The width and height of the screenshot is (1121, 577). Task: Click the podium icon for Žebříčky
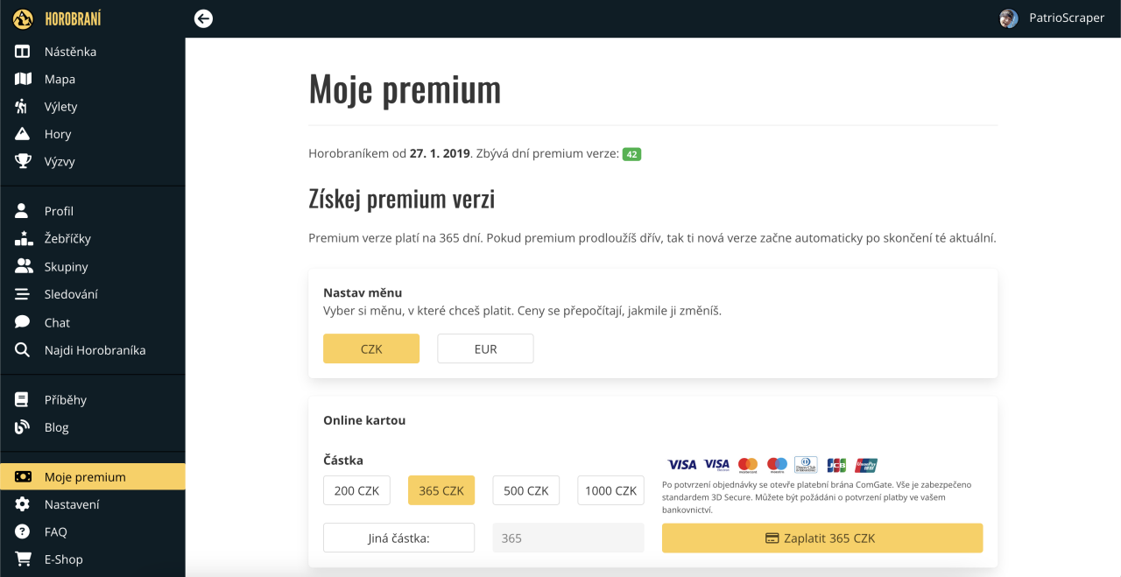point(23,238)
